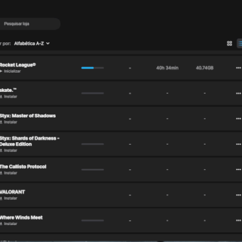Open more options for Styx: Shards of Darkness
The width and height of the screenshot is (242, 242).
238,144
